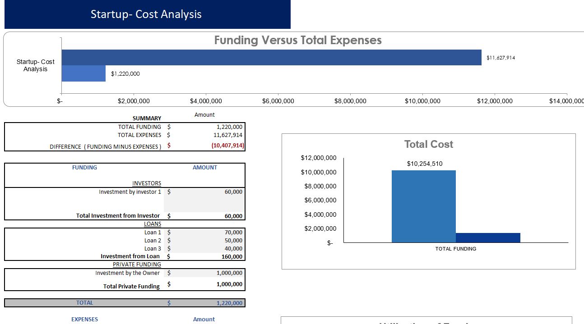The image size is (584, 324).
Task: Click the Total Private Funding value
Action: 217,284
